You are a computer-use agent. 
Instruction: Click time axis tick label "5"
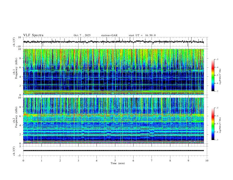point(115,161)
